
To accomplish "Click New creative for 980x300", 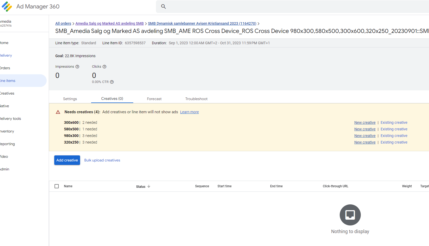I will 365,136.
